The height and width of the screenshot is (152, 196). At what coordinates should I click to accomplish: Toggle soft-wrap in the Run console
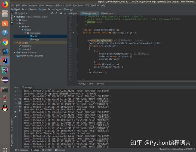click(20, 99)
